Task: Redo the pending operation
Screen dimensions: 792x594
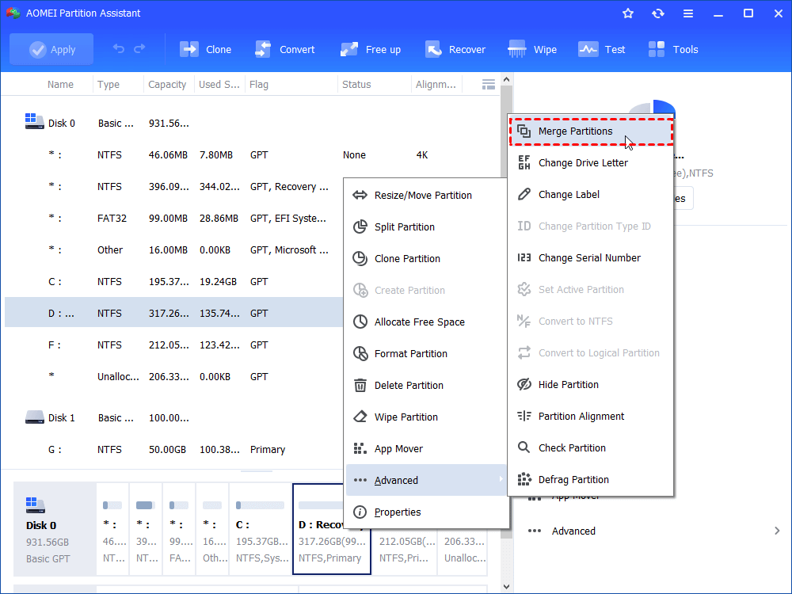Action: (x=139, y=49)
